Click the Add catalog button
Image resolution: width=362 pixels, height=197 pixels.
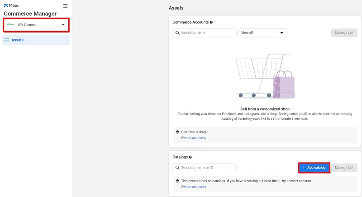coord(314,168)
